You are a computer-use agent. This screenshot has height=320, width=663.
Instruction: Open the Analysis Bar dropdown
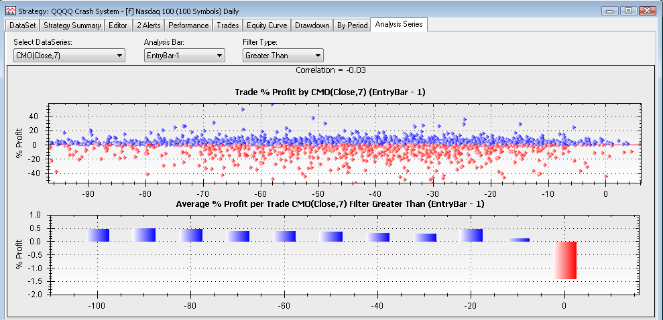[184, 56]
